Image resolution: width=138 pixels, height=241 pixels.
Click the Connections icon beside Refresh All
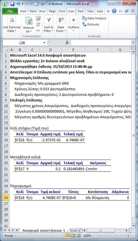click(x=38, y=18)
